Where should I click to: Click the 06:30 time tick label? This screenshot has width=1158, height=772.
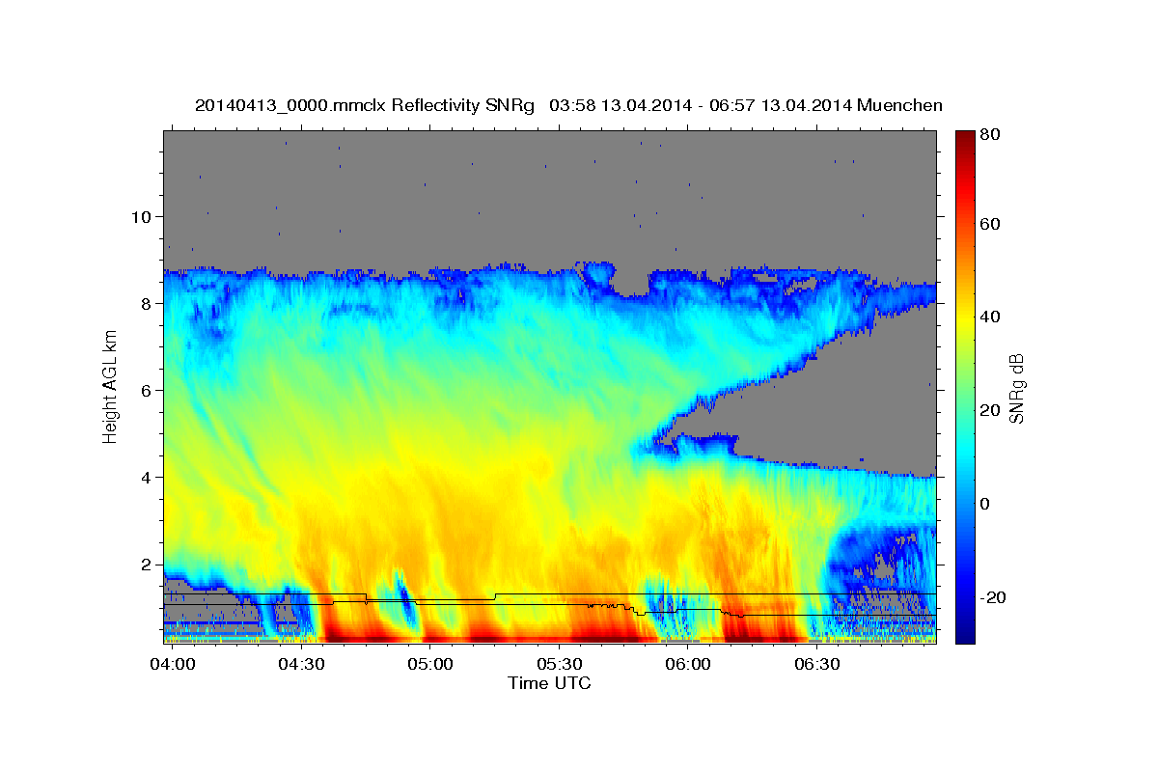point(817,665)
